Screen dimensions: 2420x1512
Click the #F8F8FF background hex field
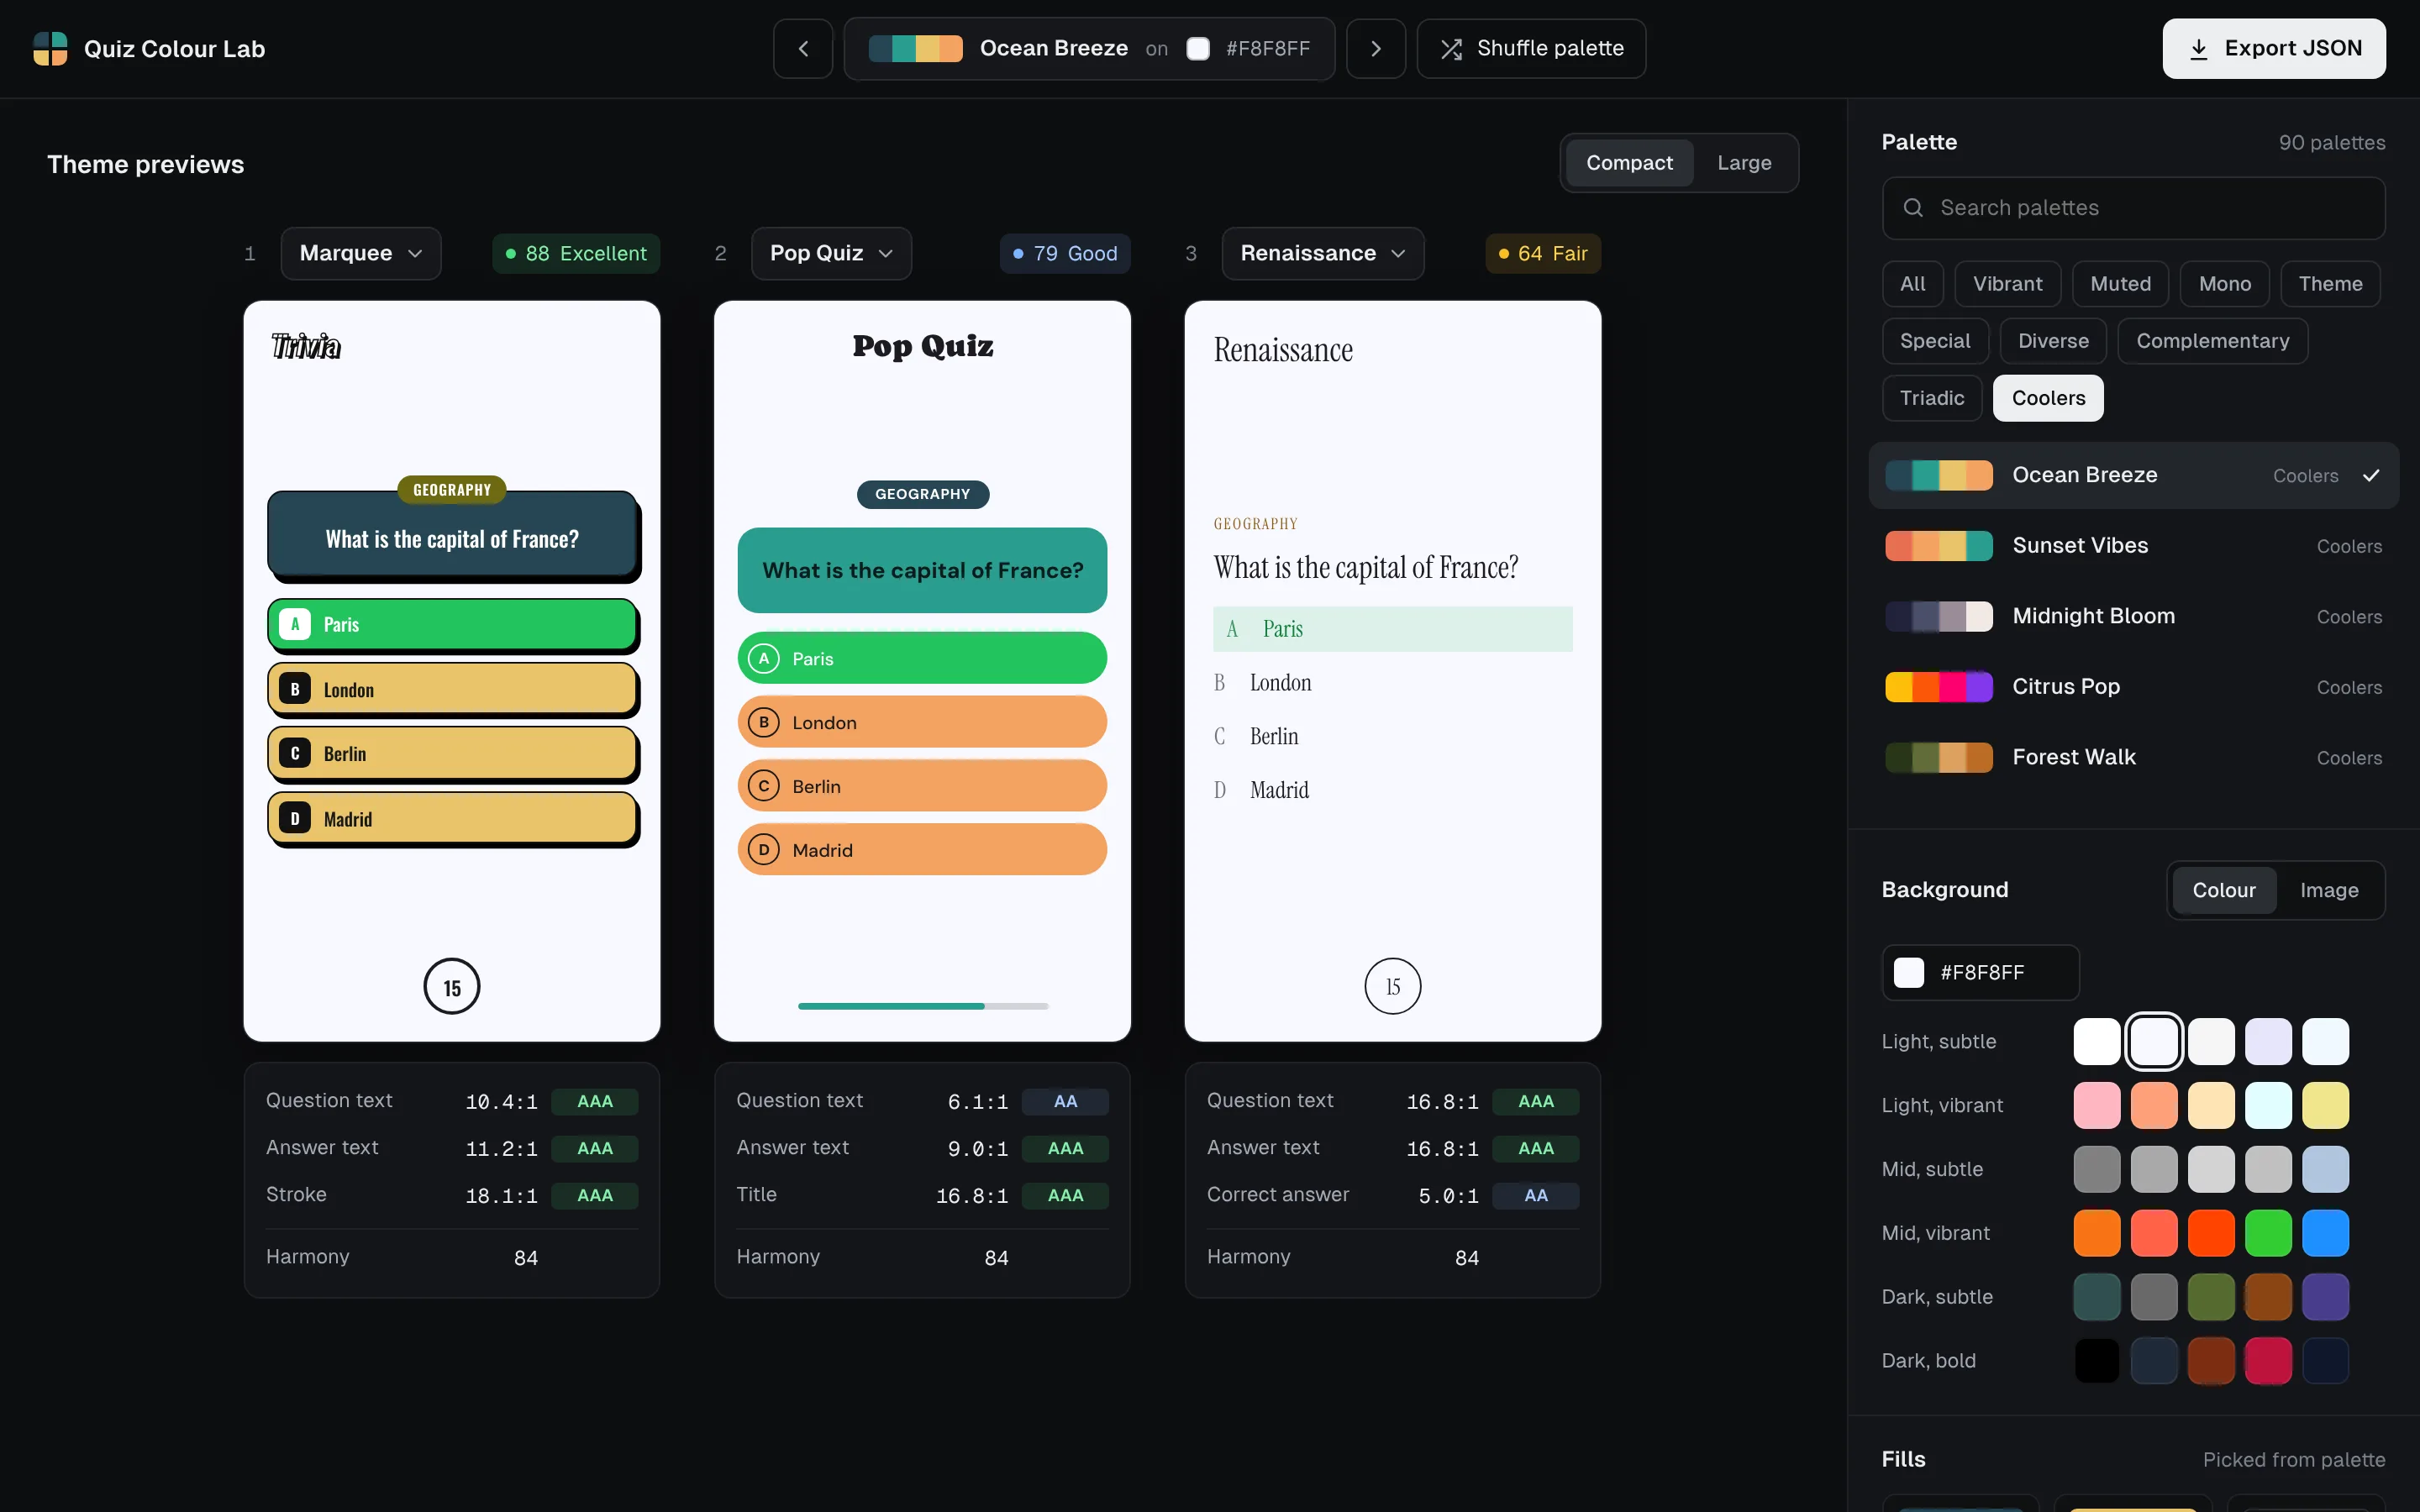point(1980,972)
